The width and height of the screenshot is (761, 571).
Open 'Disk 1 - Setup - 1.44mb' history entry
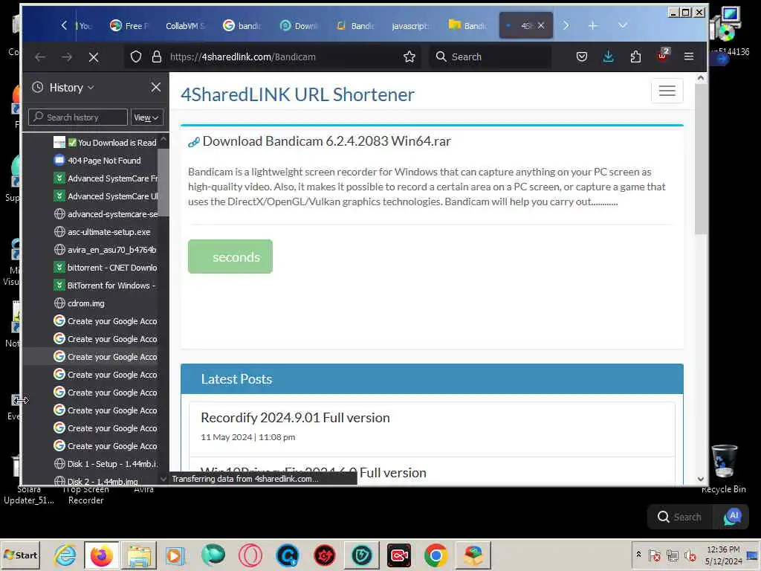point(104,464)
